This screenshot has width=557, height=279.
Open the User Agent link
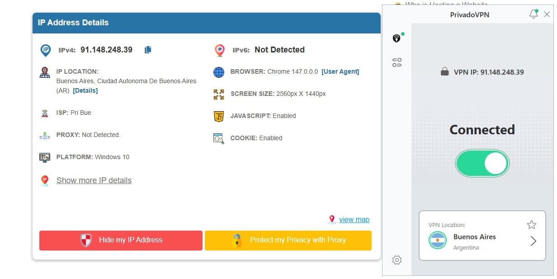(340, 71)
